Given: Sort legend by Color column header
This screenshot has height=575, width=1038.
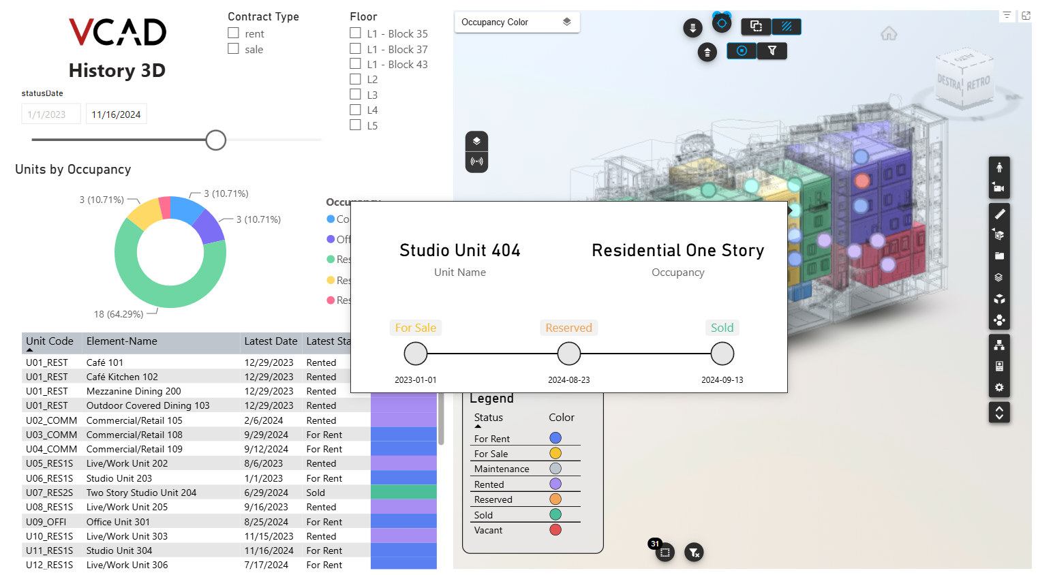Looking at the screenshot, I should tap(562, 418).
